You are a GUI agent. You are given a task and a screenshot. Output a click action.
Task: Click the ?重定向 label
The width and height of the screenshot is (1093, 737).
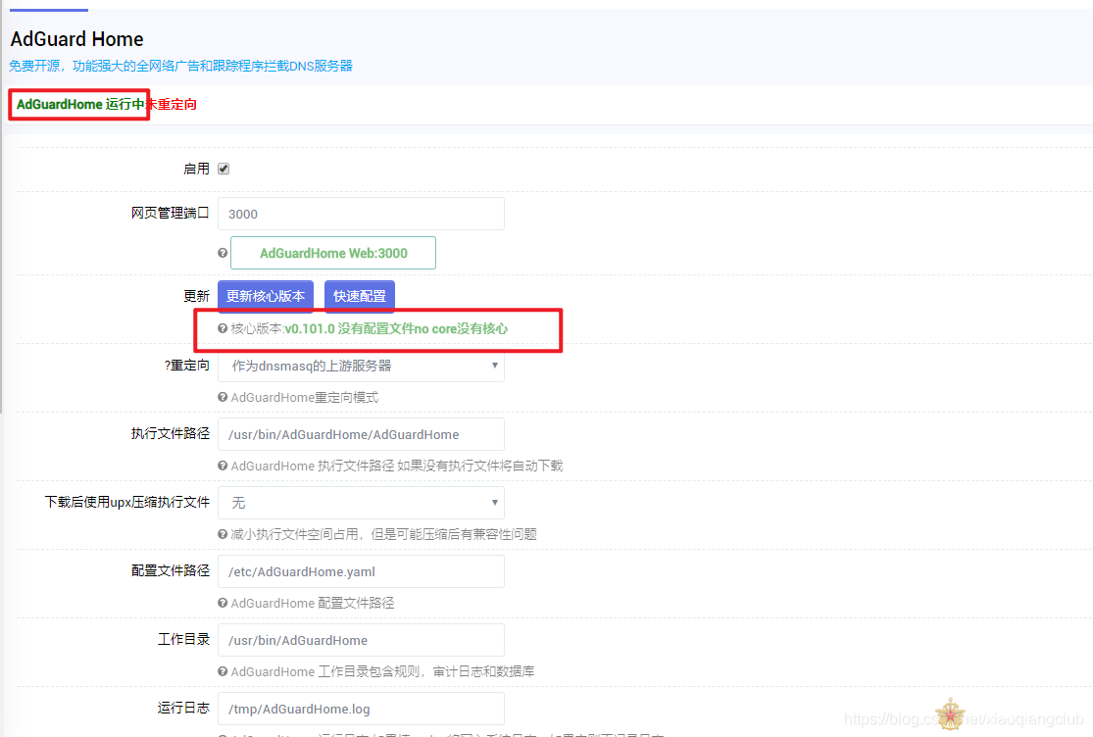187,365
